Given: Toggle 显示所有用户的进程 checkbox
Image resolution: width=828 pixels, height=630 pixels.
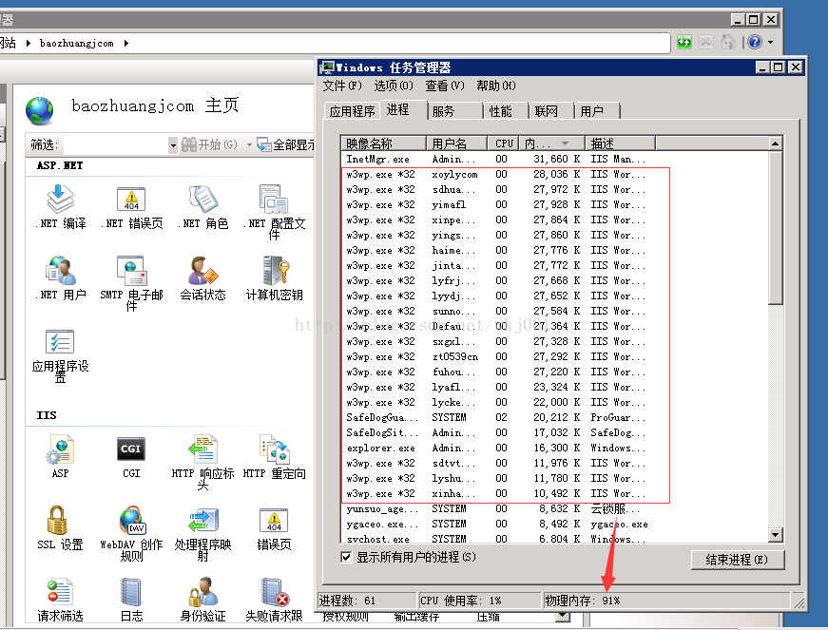Looking at the screenshot, I should click(x=346, y=557).
